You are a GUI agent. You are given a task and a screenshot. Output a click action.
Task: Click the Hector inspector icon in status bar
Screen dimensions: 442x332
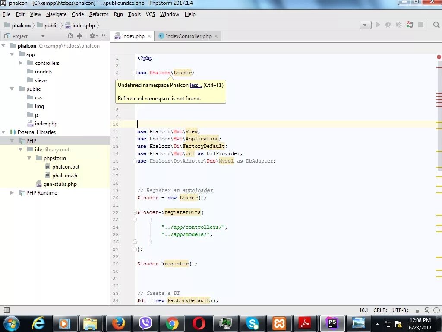pos(427,310)
